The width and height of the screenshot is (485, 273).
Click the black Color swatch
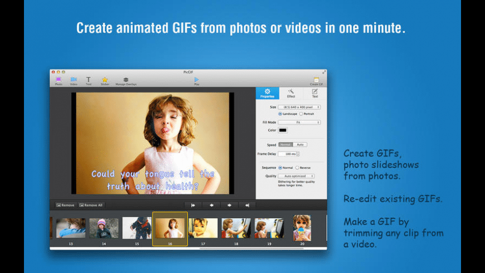[283, 130]
